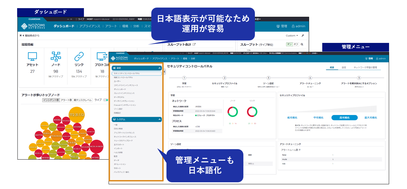Click the admin user icon in dashboard
407x189 pixels.
coord(293,26)
